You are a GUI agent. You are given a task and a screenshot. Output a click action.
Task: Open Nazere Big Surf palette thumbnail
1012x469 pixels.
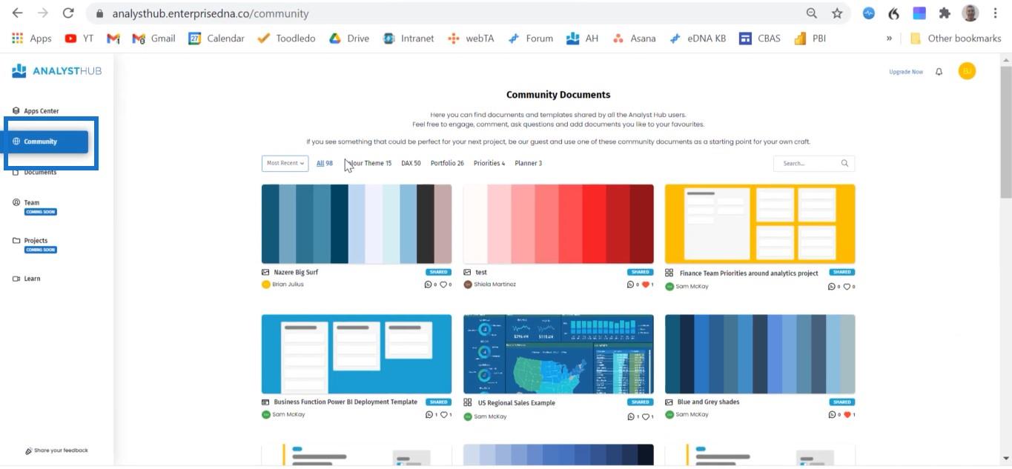(x=357, y=224)
